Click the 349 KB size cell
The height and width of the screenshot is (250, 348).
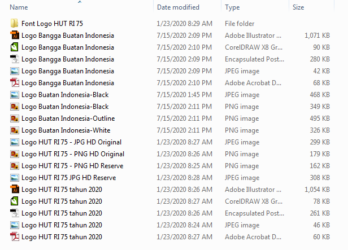pos(320,107)
